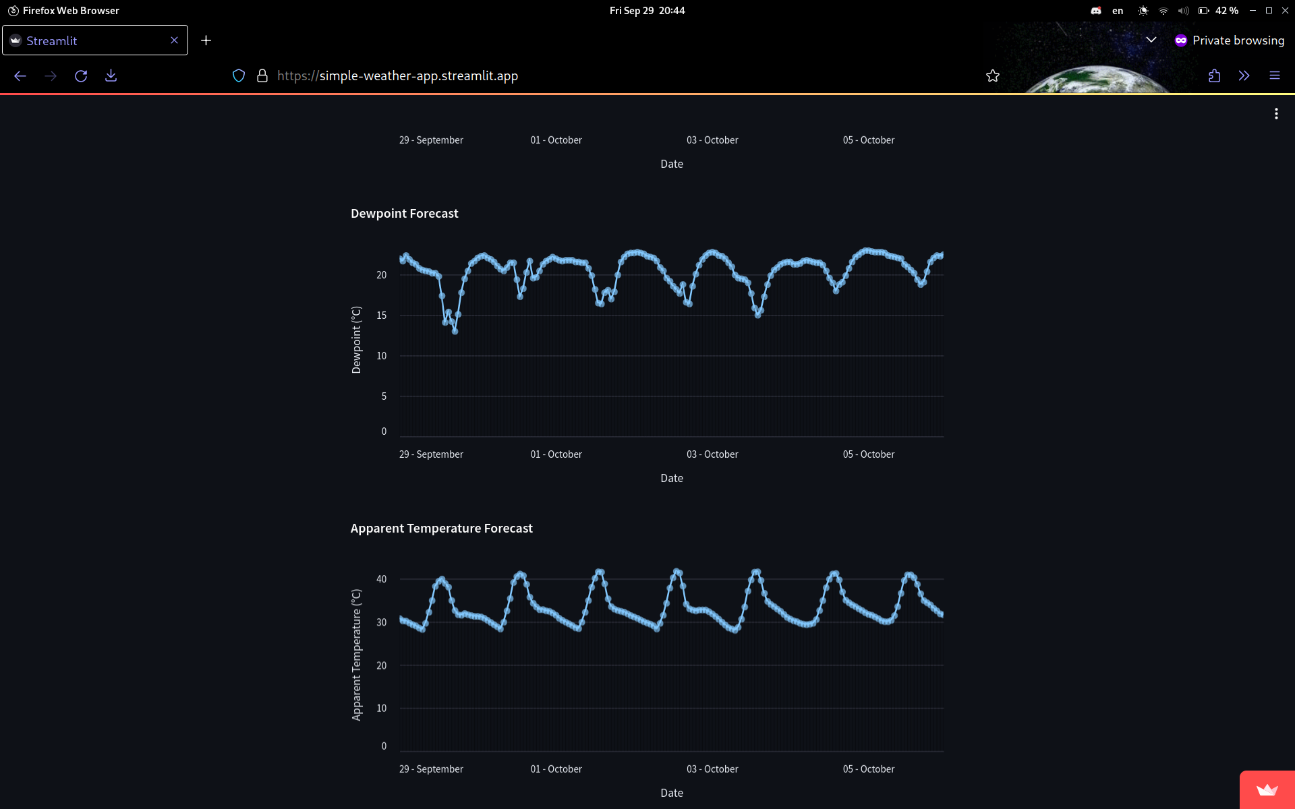Open Streamlit app three-dot menu
The image size is (1295, 809).
(x=1275, y=114)
